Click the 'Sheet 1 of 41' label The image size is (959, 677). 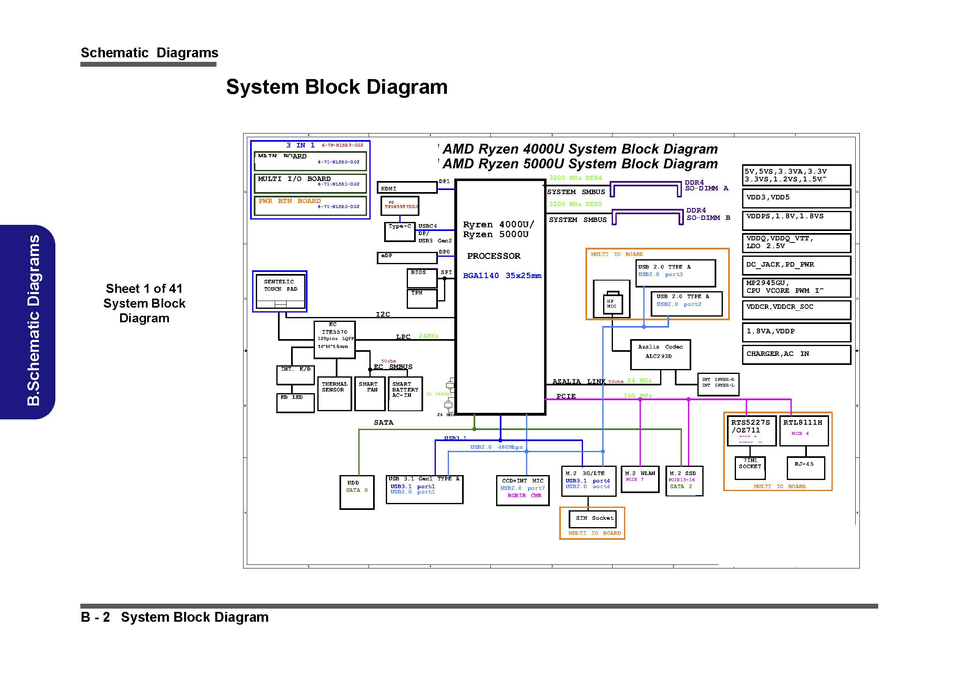pyautogui.click(x=144, y=288)
